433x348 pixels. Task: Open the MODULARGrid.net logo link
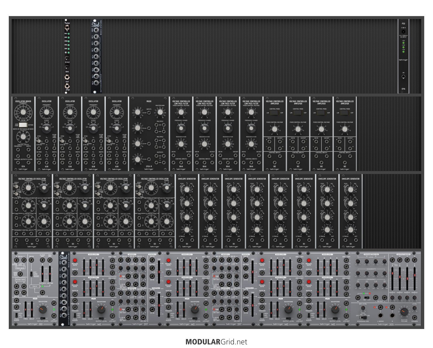(x=216, y=342)
